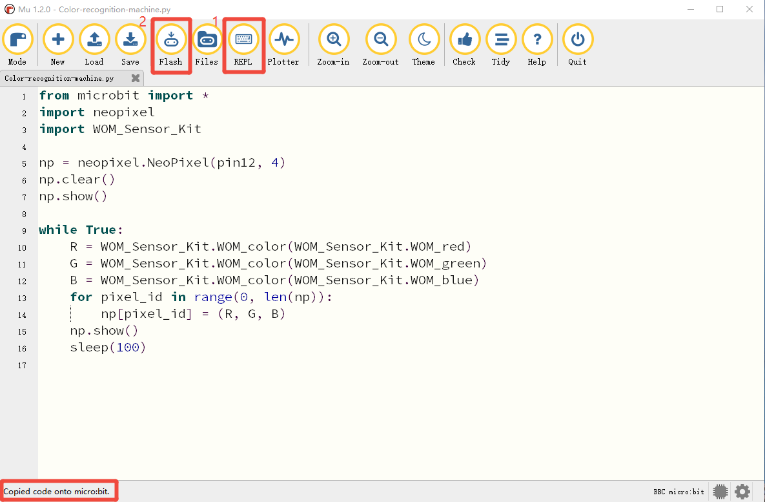Viewport: 765px width, 502px height.
Task: Click the line assigning B from WOM_blue
Action: (x=274, y=280)
